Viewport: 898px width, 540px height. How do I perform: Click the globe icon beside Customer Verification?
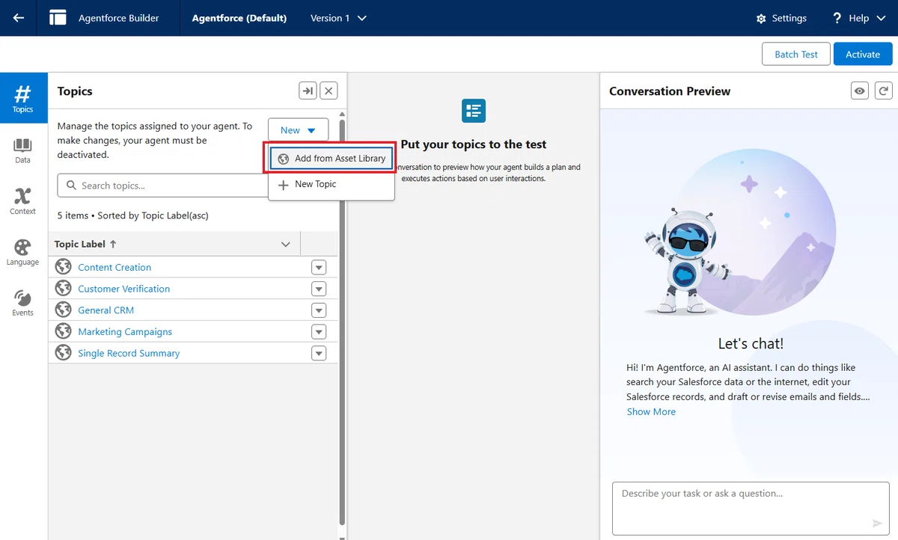click(x=64, y=289)
